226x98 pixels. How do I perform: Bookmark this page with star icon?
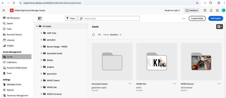(x=197, y=3)
